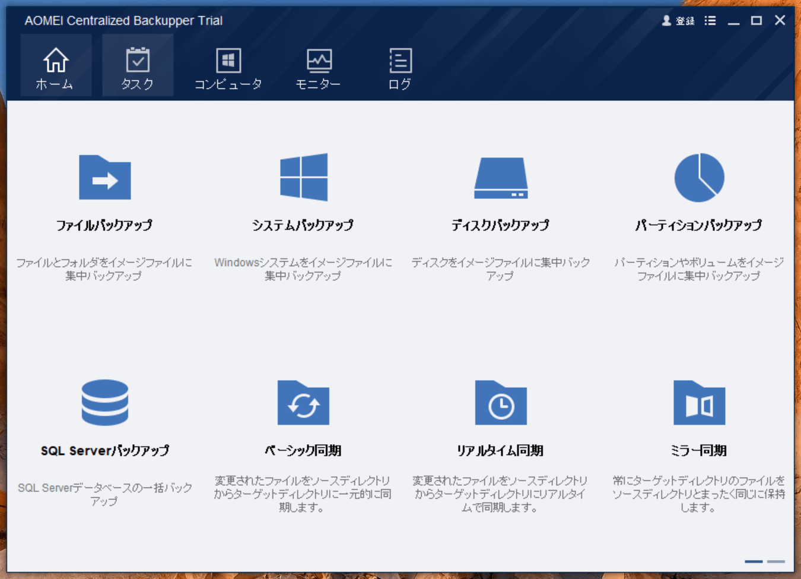Click the ファイルバックアップ title text
This screenshot has height=579, width=801.
pyautogui.click(x=104, y=225)
